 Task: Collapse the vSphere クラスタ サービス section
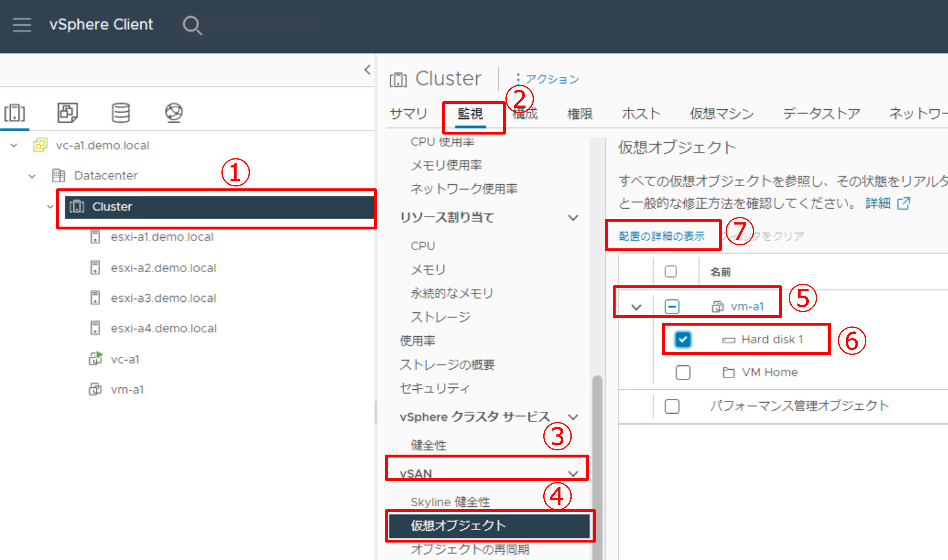(x=573, y=417)
